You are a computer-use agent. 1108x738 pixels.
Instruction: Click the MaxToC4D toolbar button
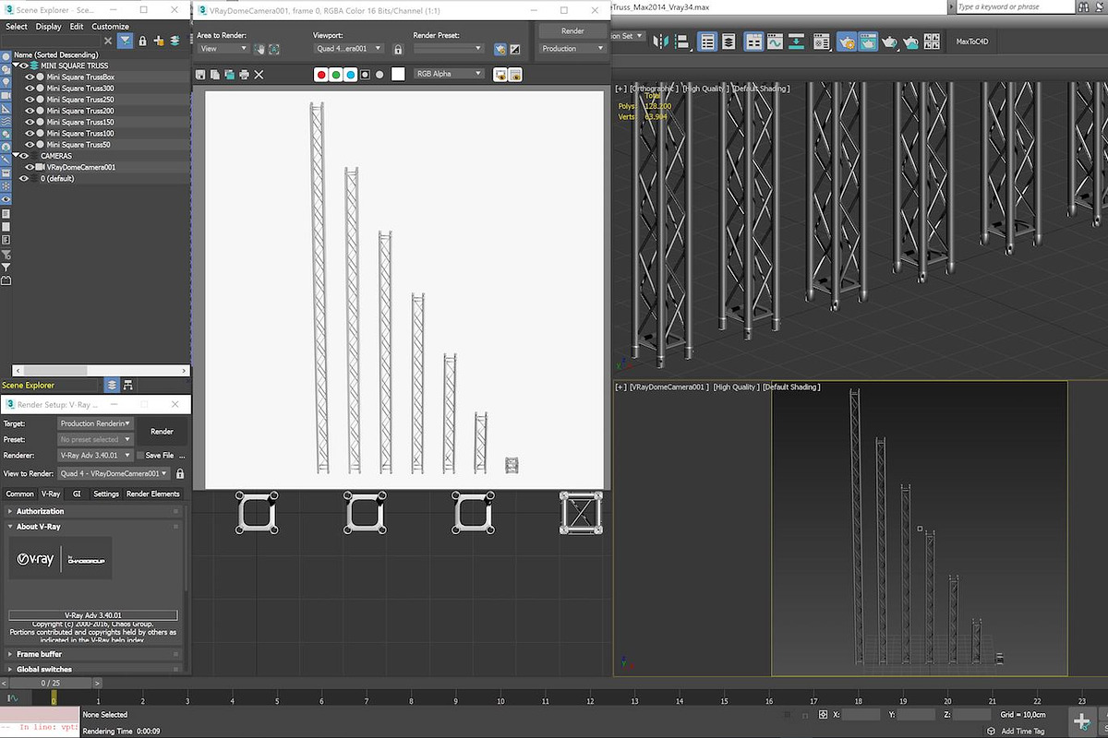click(x=972, y=42)
